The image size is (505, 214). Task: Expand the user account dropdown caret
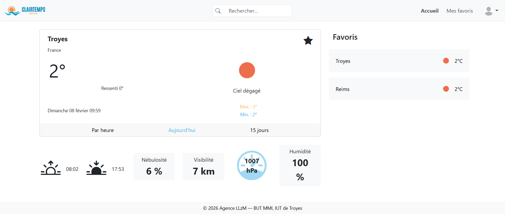click(497, 11)
